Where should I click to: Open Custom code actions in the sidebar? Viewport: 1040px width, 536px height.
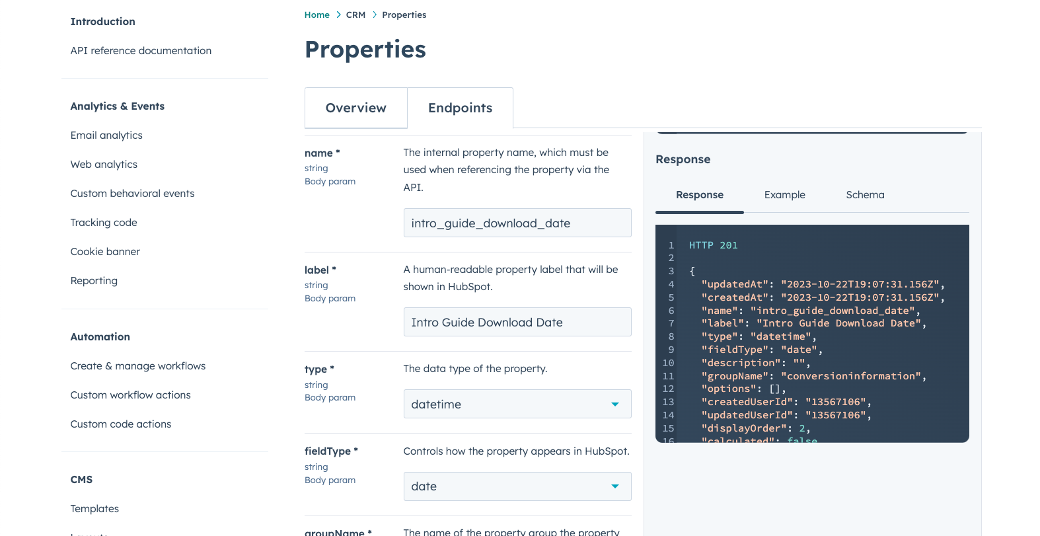coord(121,424)
